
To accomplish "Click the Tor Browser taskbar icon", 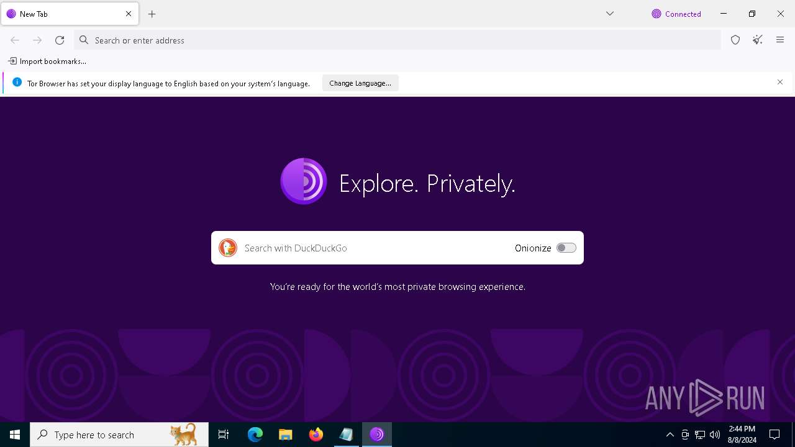I will tap(376, 435).
